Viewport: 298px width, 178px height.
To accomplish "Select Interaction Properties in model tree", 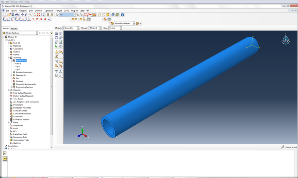I will point(22,108).
